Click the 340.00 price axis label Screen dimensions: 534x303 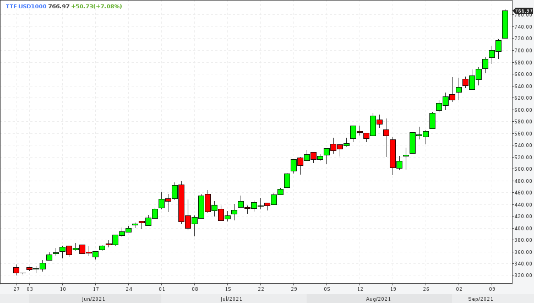pyautogui.click(x=524, y=264)
